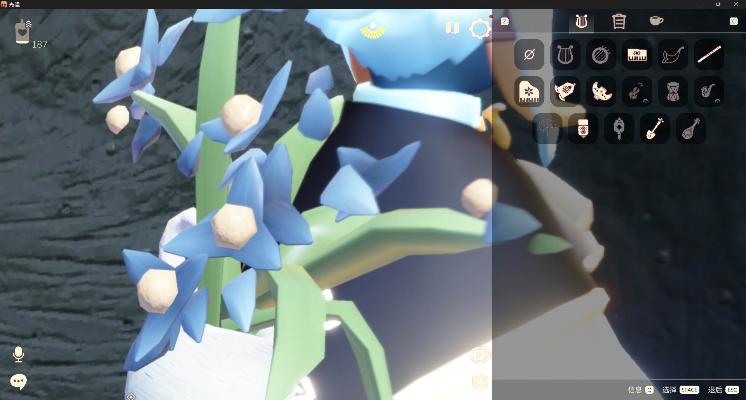Image resolution: width=746 pixels, height=400 pixels.
Task: Click the C next-tab key hint
Action: (734, 21)
